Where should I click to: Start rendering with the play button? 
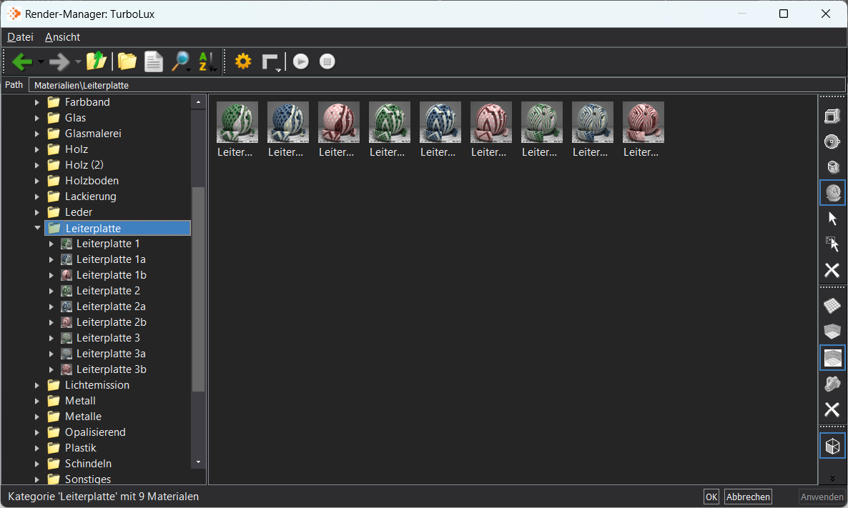[301, 61]
